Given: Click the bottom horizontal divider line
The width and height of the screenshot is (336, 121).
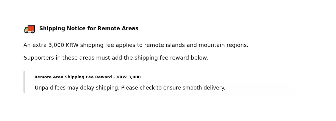Looking at the screenshot, I should pyautogui.click(x=179, y=115).
